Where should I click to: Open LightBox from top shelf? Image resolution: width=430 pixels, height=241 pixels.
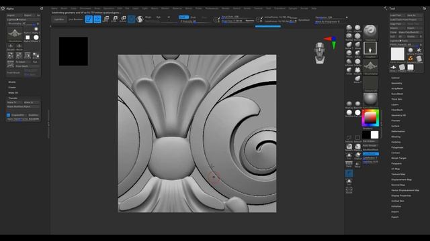59,19
